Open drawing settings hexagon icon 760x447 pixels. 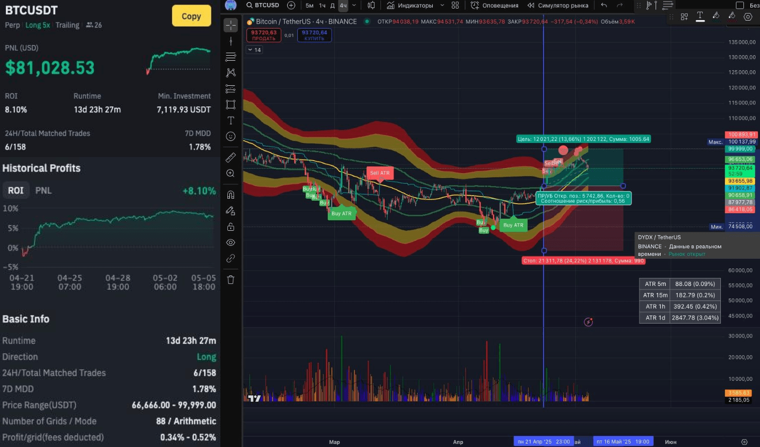748,17
